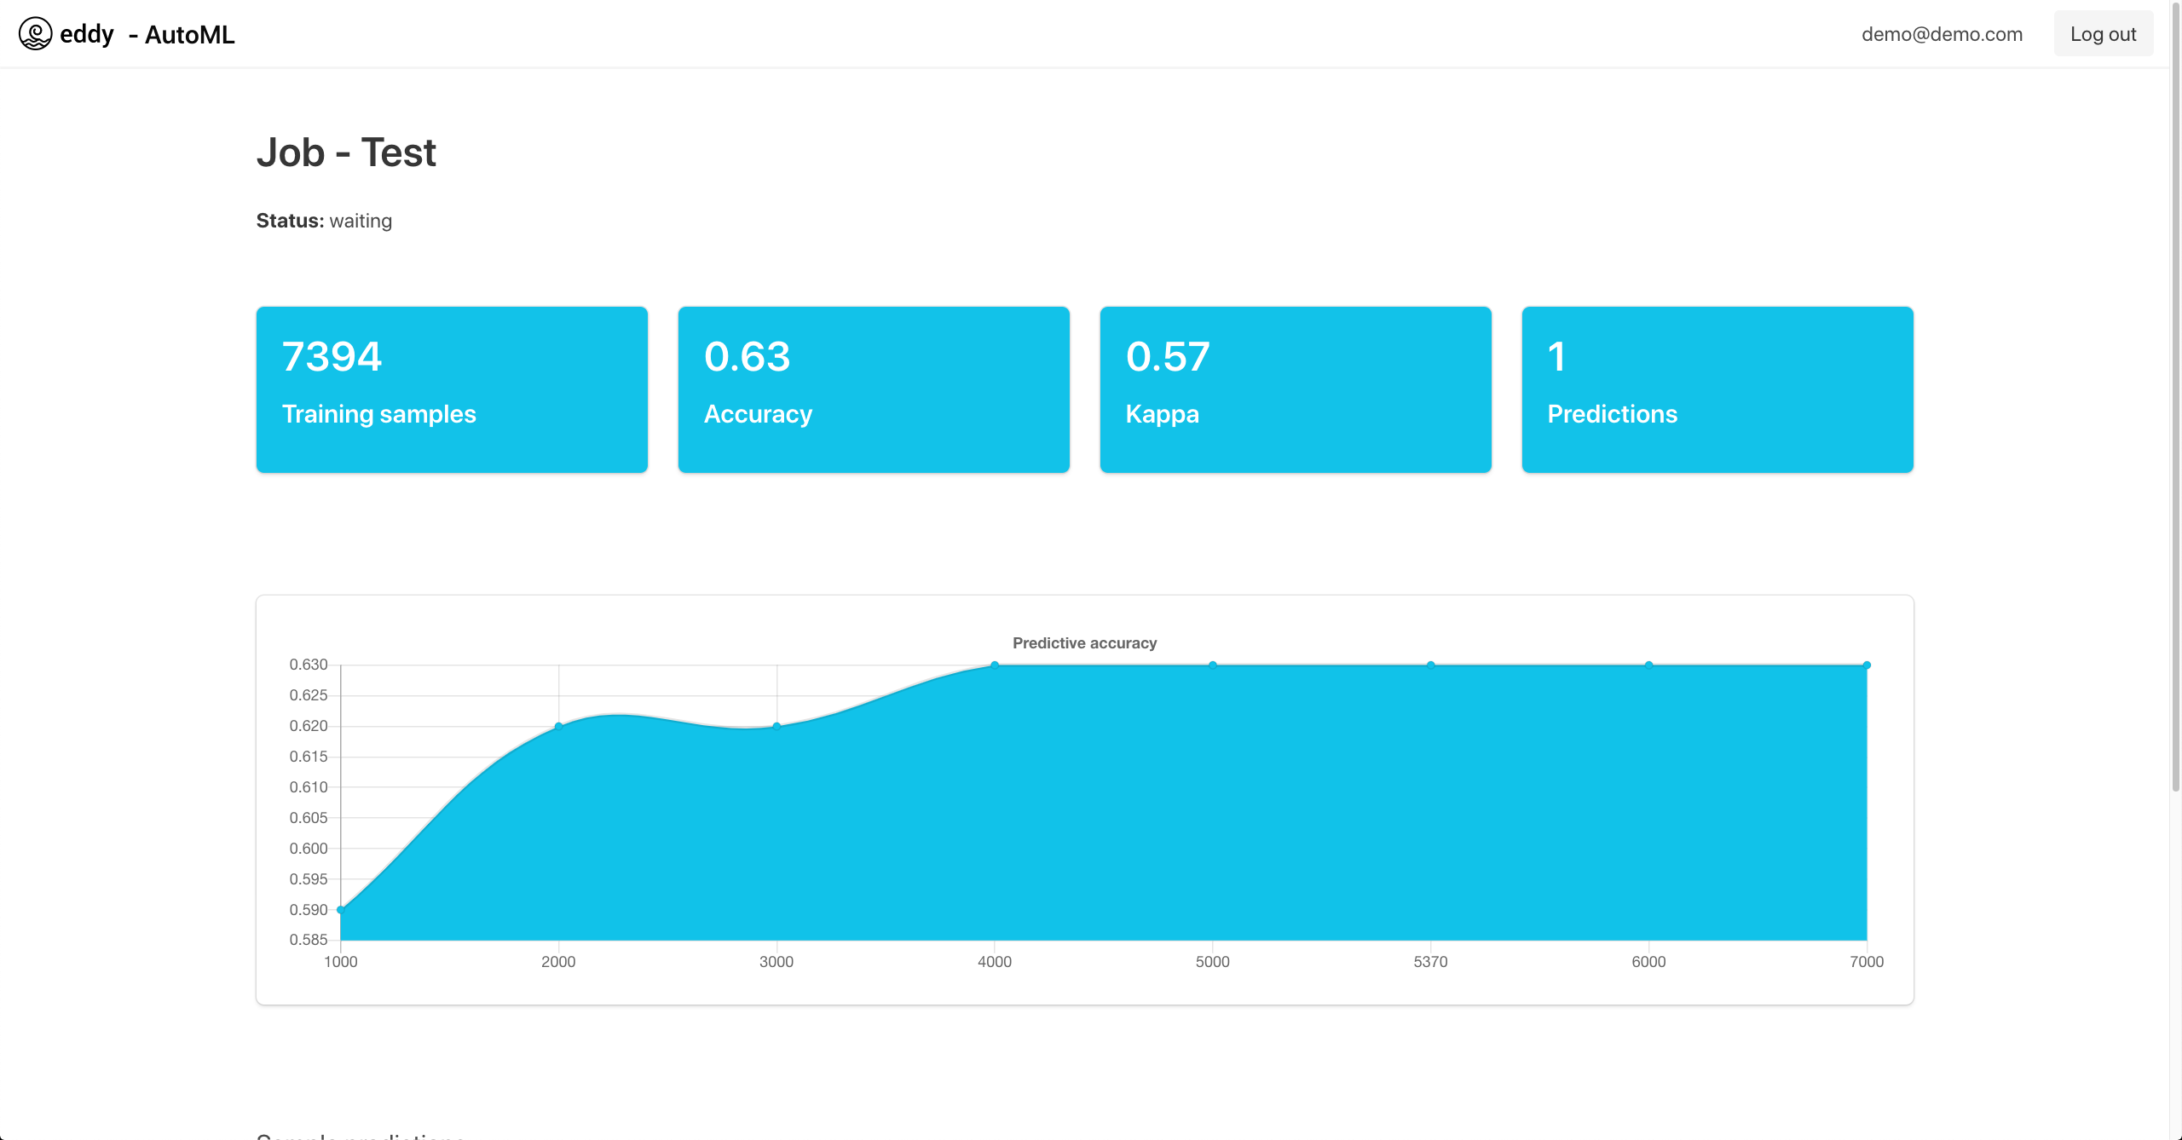Click chart data point at 5370 samples

(x=1431, y=665)
